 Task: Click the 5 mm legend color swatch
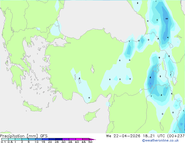[32, 139]
